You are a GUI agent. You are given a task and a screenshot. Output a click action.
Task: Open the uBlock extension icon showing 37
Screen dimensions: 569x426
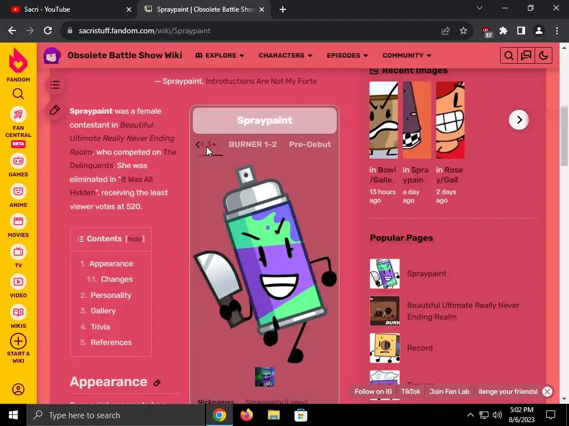point(487,32)
